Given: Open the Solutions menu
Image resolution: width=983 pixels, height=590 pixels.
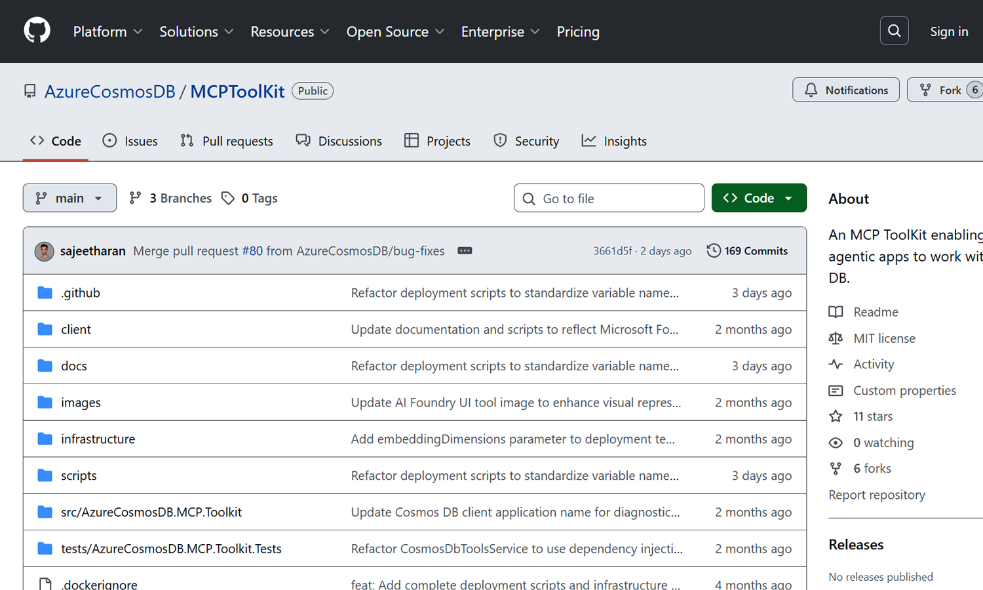Looking at the screenshot, I should pos(196,31).
